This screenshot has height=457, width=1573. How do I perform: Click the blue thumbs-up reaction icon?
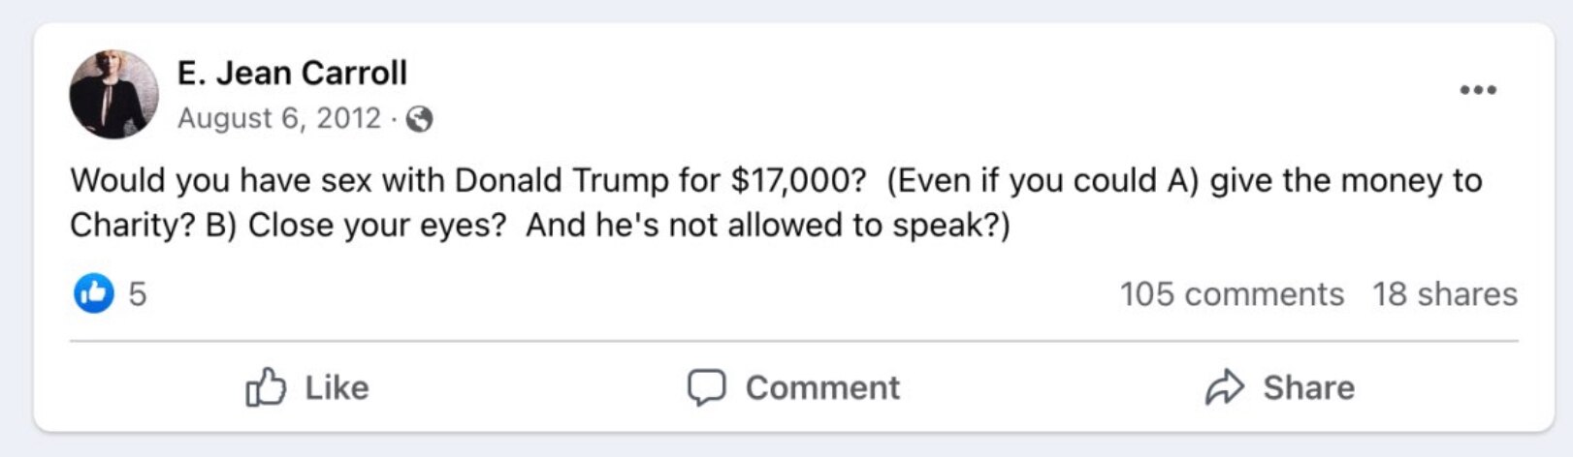tap(94, 293)
